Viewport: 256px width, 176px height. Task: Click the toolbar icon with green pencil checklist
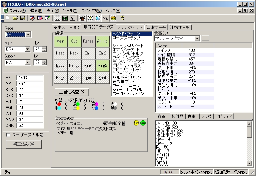pos(47,18)
